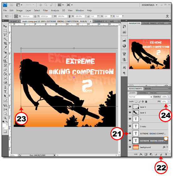
Task: Open the status bar info arrow menu
Action: (x=54, y=155)
